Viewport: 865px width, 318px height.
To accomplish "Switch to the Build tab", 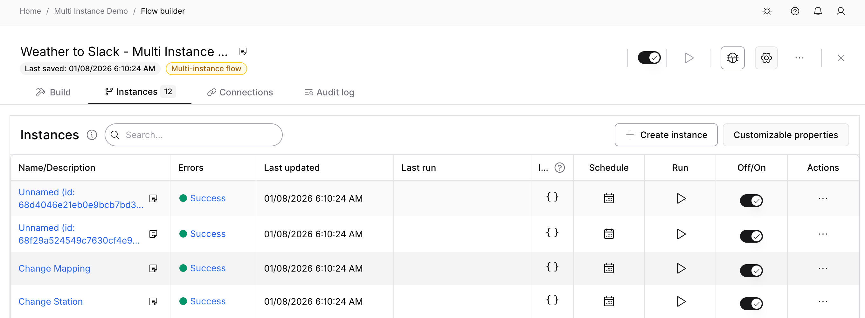I will point(53,92).
